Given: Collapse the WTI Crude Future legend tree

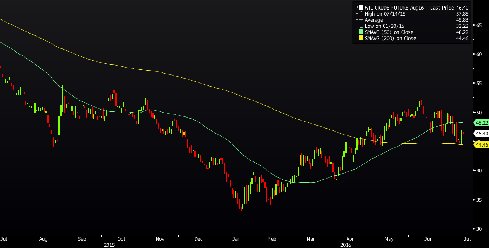Looking at the screenshot, I should tap(356, 7).
